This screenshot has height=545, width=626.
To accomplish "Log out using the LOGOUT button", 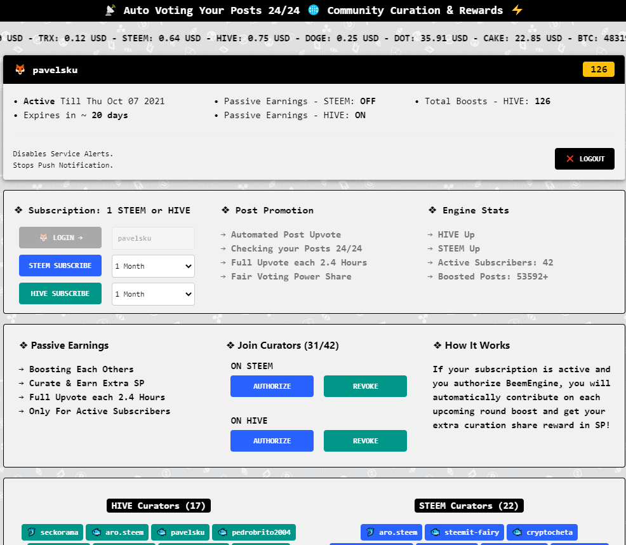I will pyautogui.click(x=585, y=159).
